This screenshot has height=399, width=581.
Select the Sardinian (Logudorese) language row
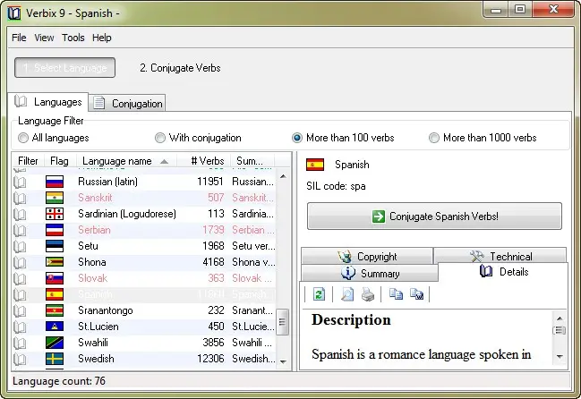[144, 214]
